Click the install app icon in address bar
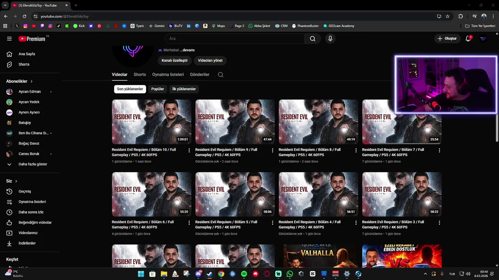Image resolution: width=499 pixels, height=280 pixels. [x=439, y=16]
